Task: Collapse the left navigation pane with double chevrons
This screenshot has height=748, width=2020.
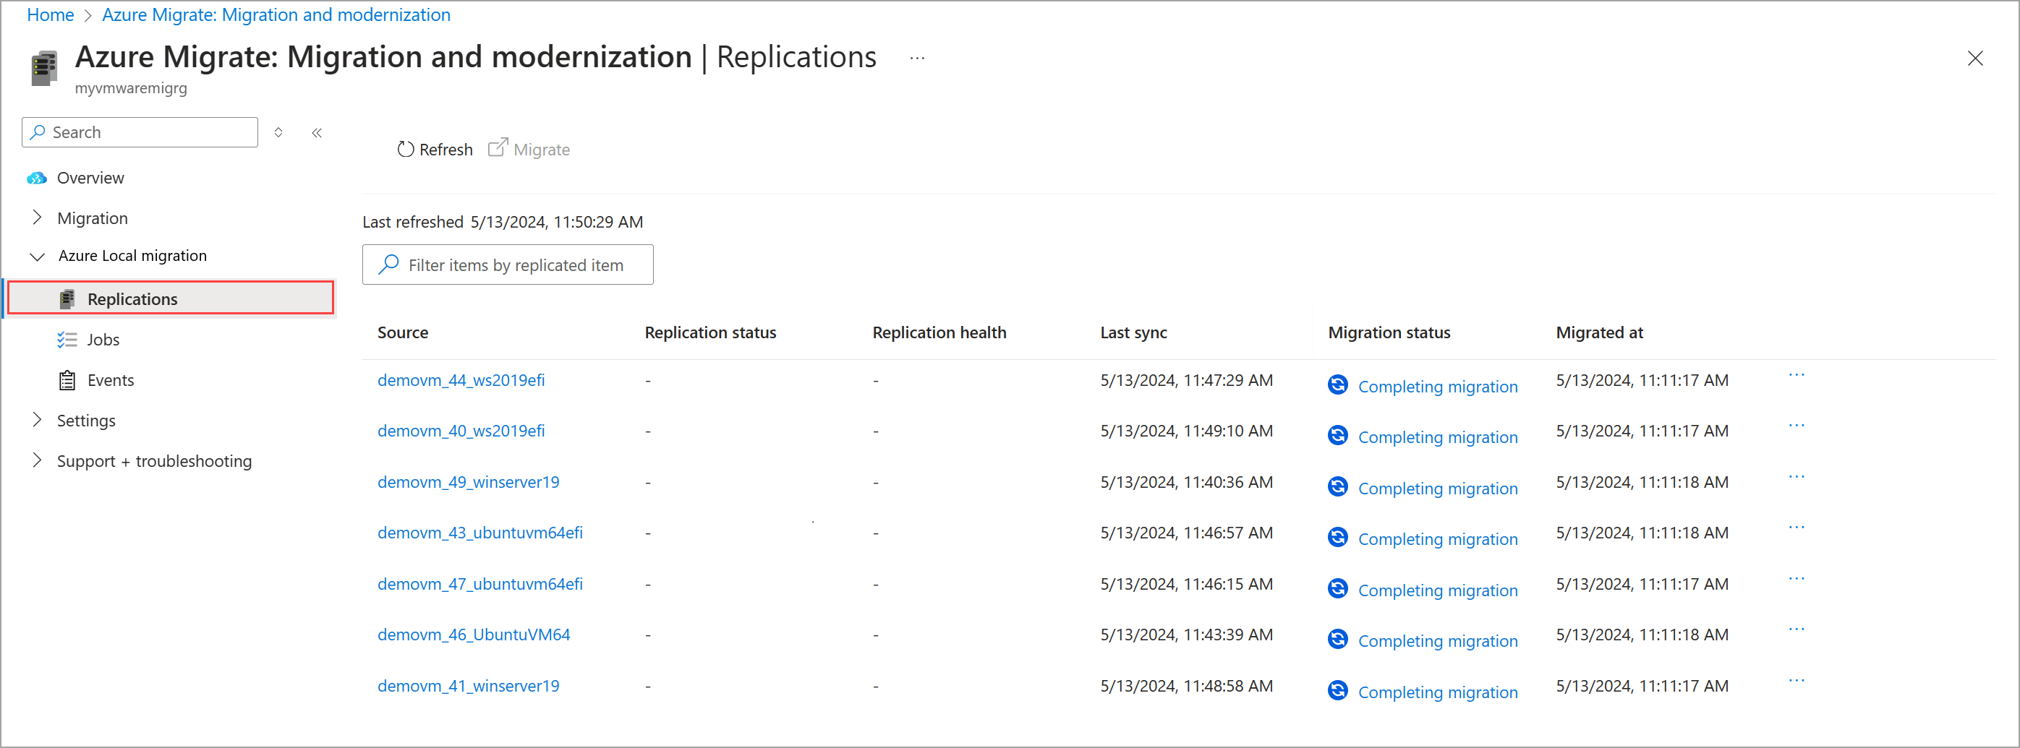Action: click(x=317, y=132)
